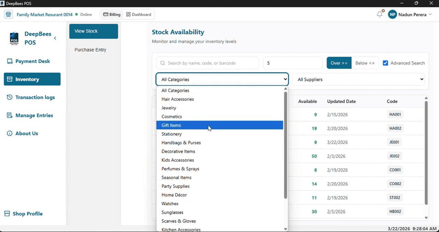
Task: Open About Us menu item
Action: tap(32, 133)
